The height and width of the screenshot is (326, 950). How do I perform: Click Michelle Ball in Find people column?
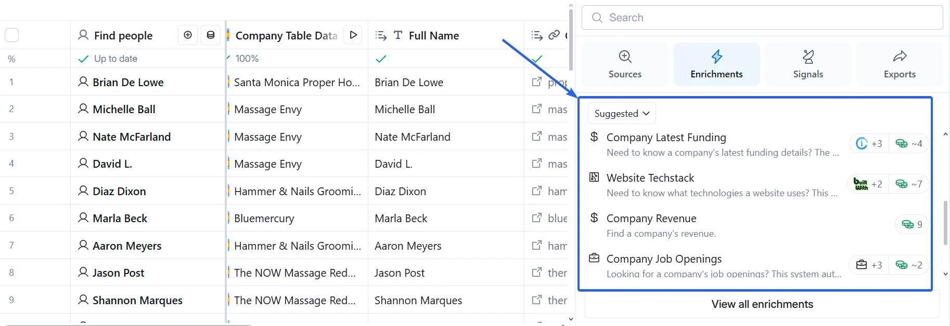pos(124,109)
